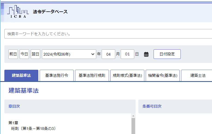Click the 法令データベース site title
The image size is (212, 134).
tap(50, 12)
